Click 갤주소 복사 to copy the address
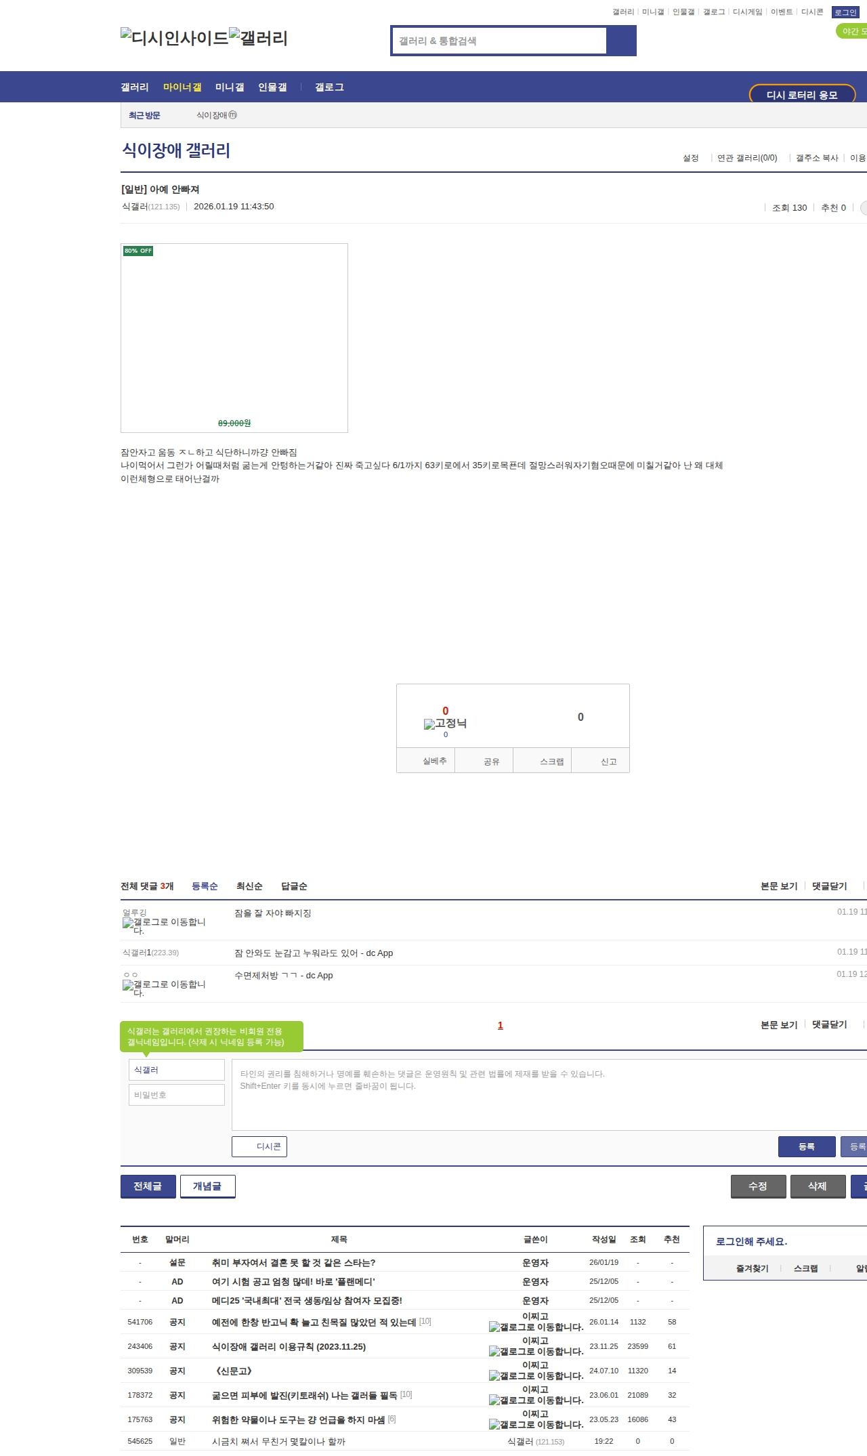The width and height of the screenshot is (867, 1456). [817, 158]
